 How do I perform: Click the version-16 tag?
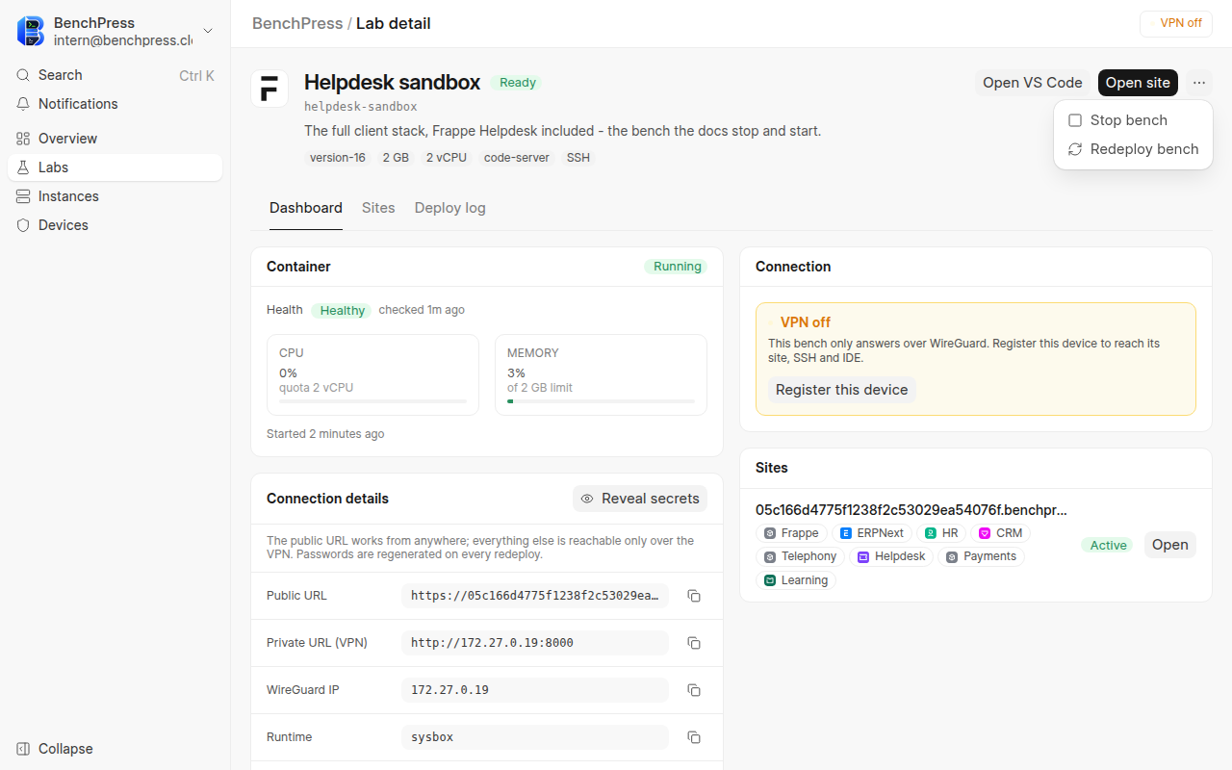[338, 158]
